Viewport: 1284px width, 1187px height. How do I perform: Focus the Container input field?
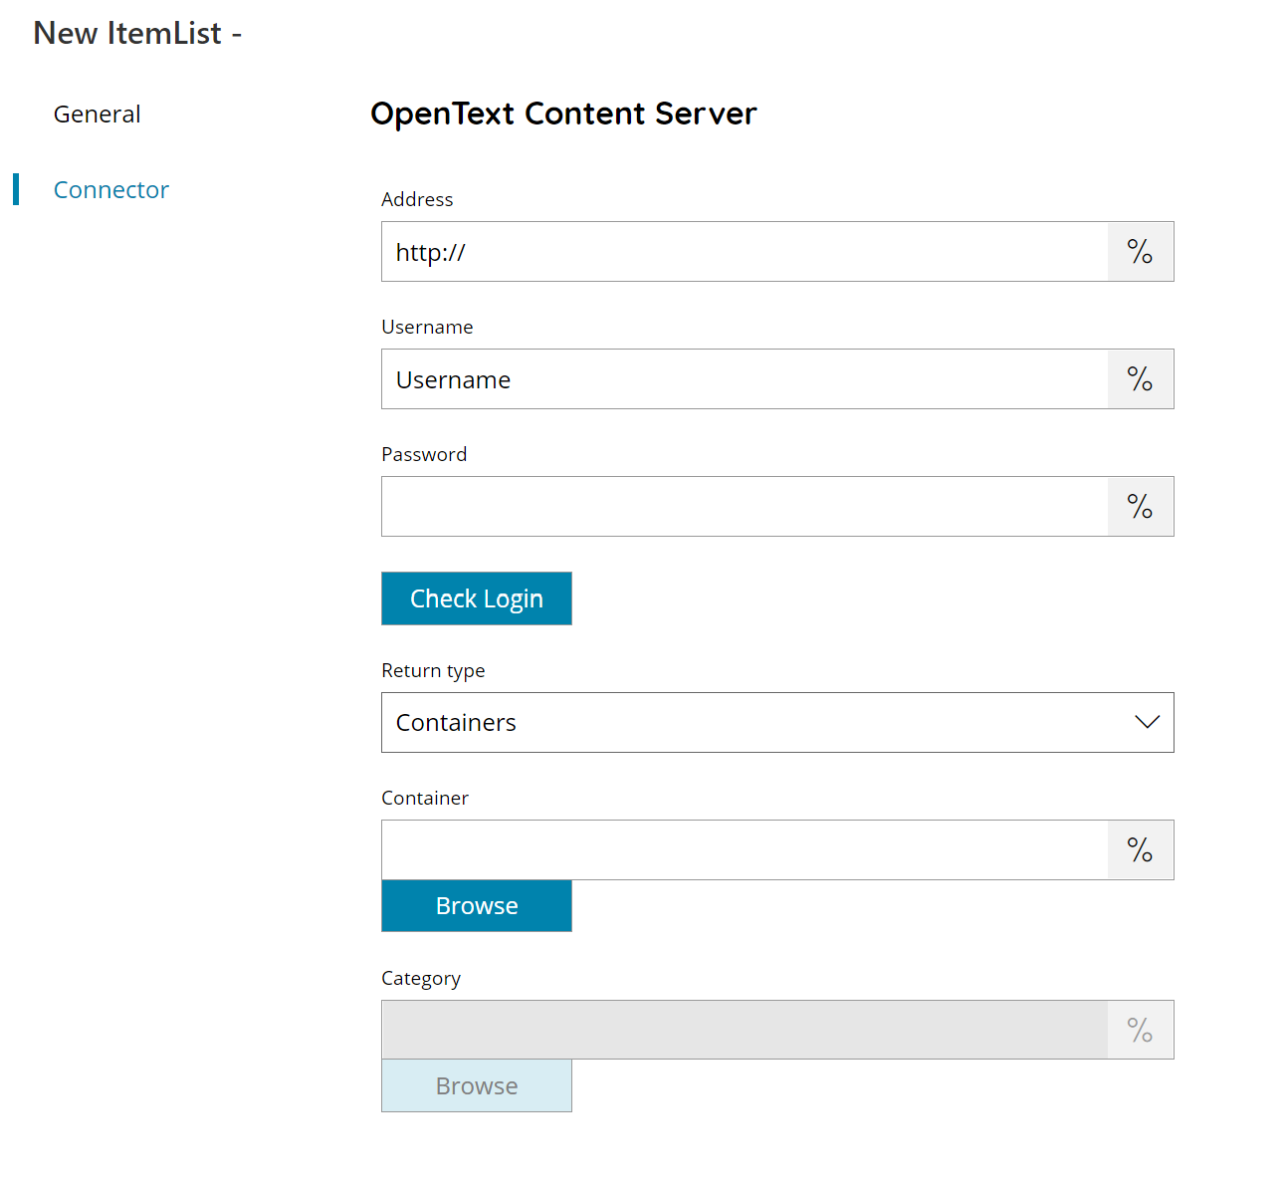click(745, 850)
